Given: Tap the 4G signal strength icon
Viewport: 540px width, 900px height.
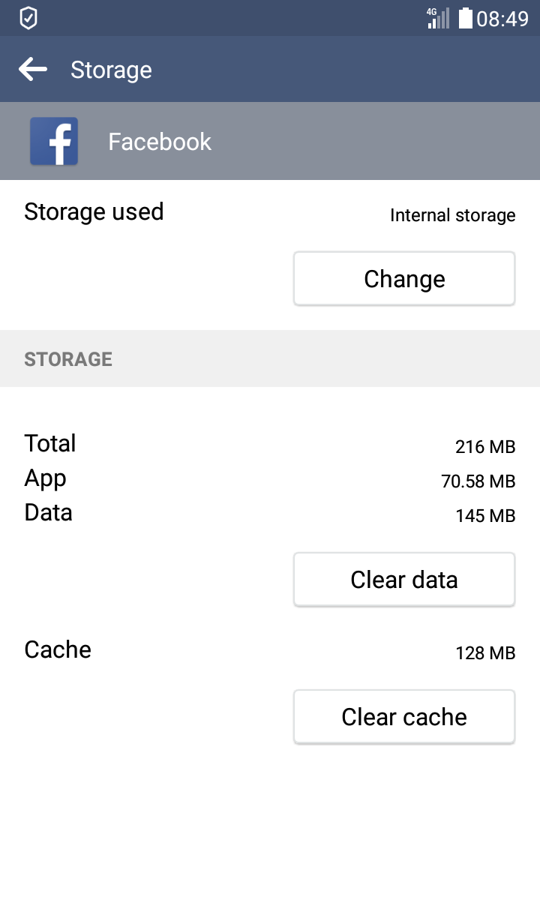Looking at the screenshot, I should [x=438, y=18].
